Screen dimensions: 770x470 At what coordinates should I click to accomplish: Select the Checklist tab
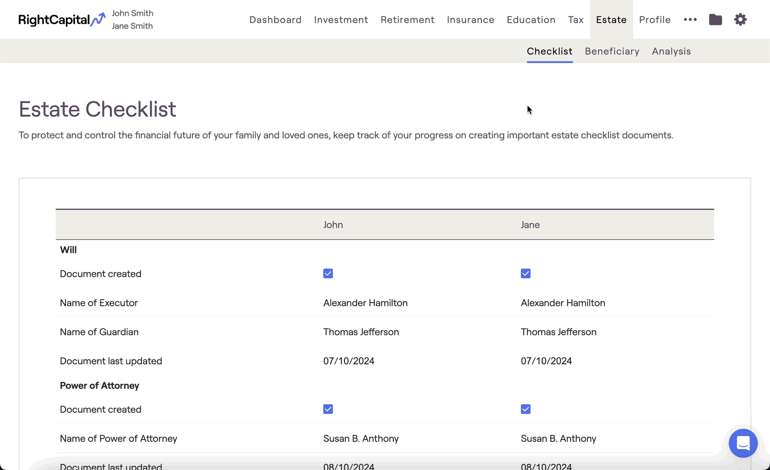pos(549,51)
